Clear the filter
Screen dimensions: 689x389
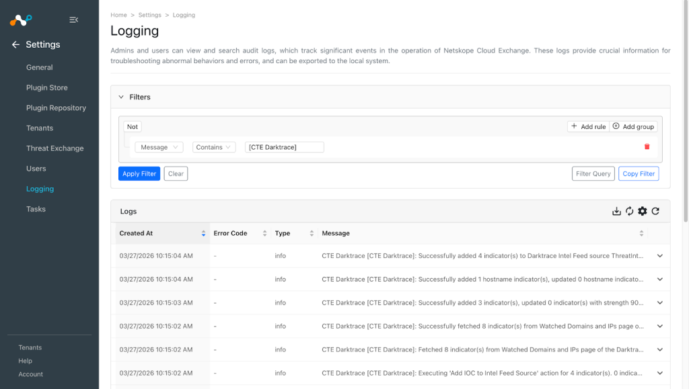(176, 173)
